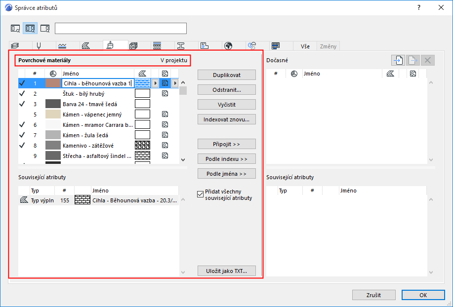Open the Fill Types tab
The height and width of the screenshot is (307, 453).
point(86,46)
